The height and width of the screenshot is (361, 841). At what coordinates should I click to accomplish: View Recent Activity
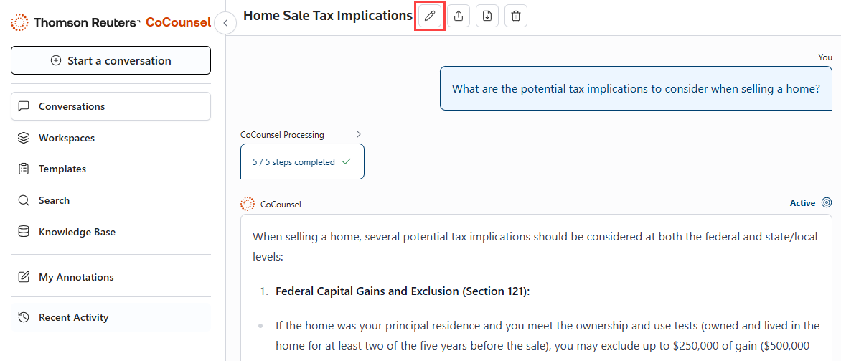[73, 317]
